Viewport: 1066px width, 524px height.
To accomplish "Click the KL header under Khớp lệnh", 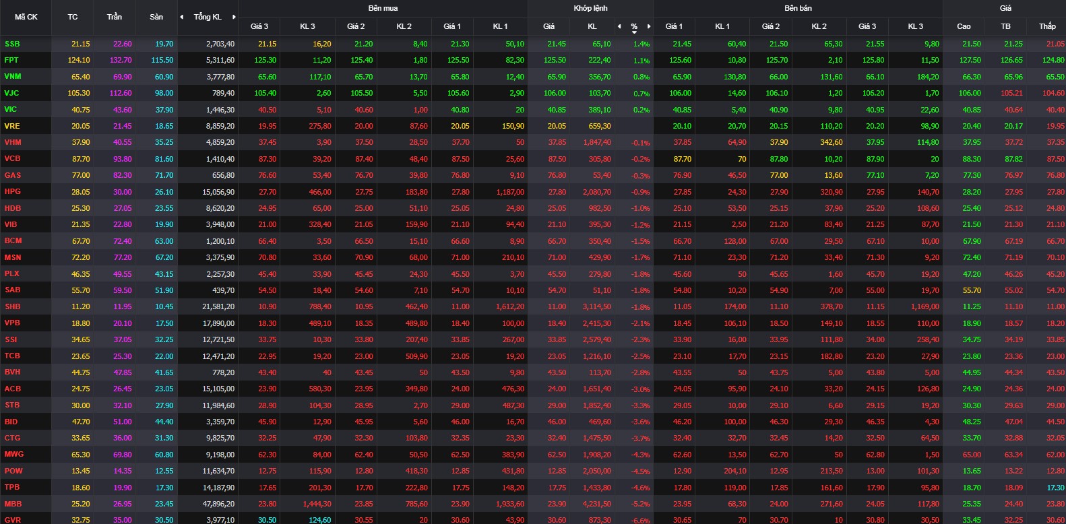I will [592, 26].
